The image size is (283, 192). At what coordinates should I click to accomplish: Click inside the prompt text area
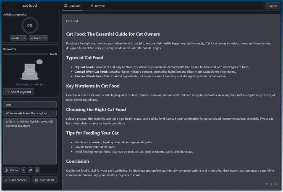(30, 141)
